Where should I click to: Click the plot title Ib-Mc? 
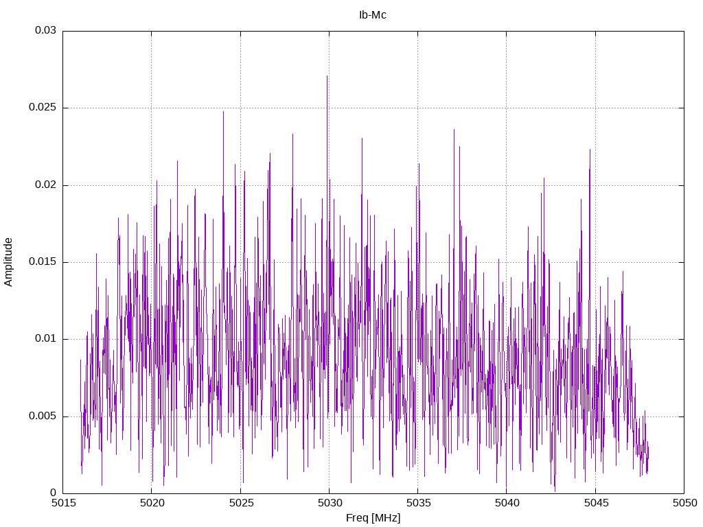coord(373,15)
